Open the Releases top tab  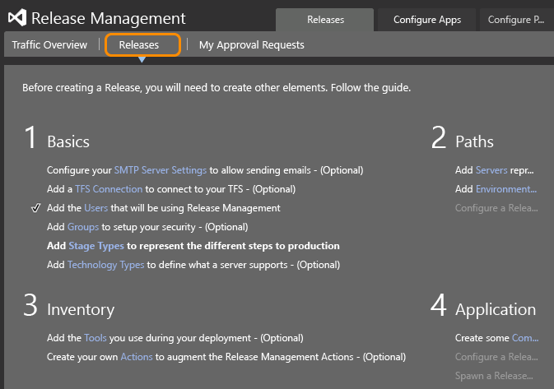325,20
